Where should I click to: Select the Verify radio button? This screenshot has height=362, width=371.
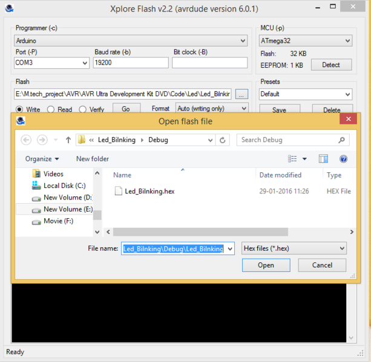[x=82, y=109]
